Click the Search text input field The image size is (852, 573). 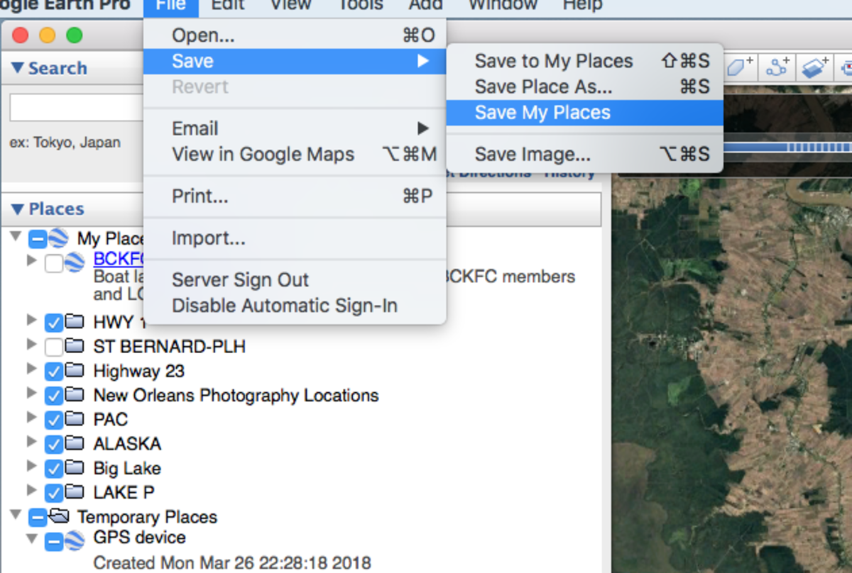click(x=77, y=108)
